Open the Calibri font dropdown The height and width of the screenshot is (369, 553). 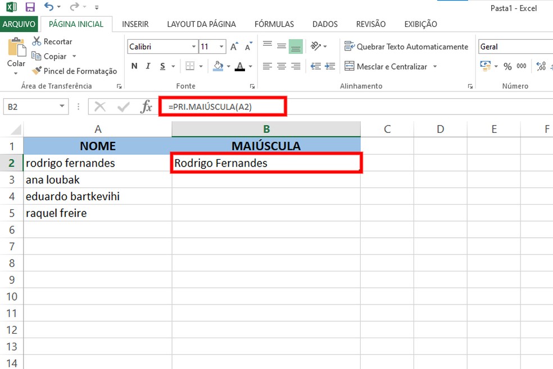point(193,46)
